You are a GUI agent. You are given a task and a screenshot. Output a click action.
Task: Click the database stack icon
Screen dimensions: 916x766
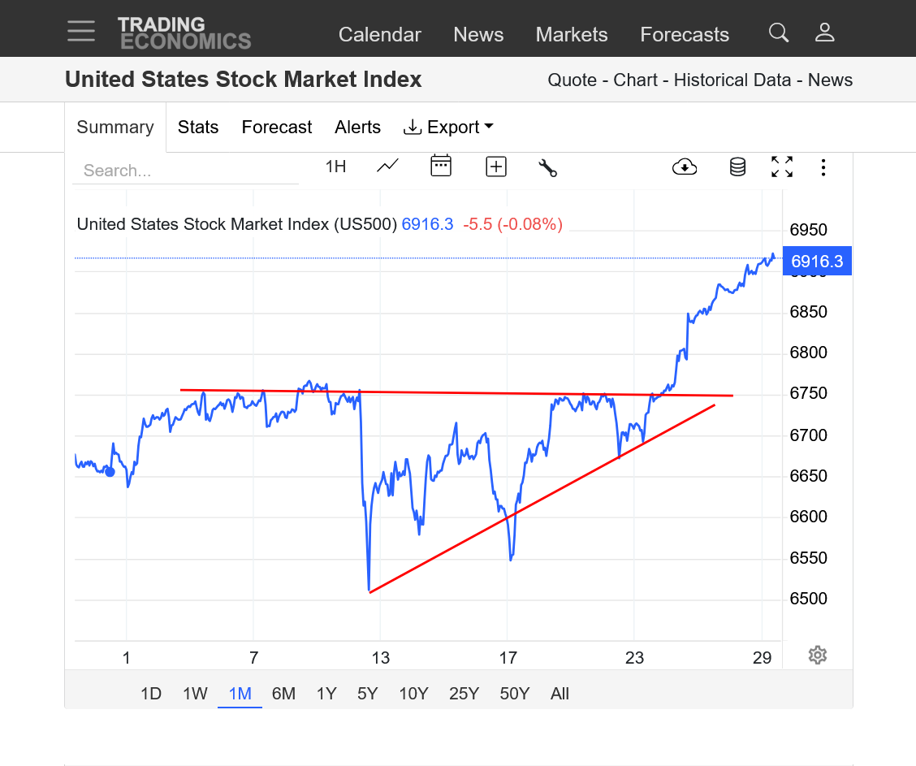[737, 167]
